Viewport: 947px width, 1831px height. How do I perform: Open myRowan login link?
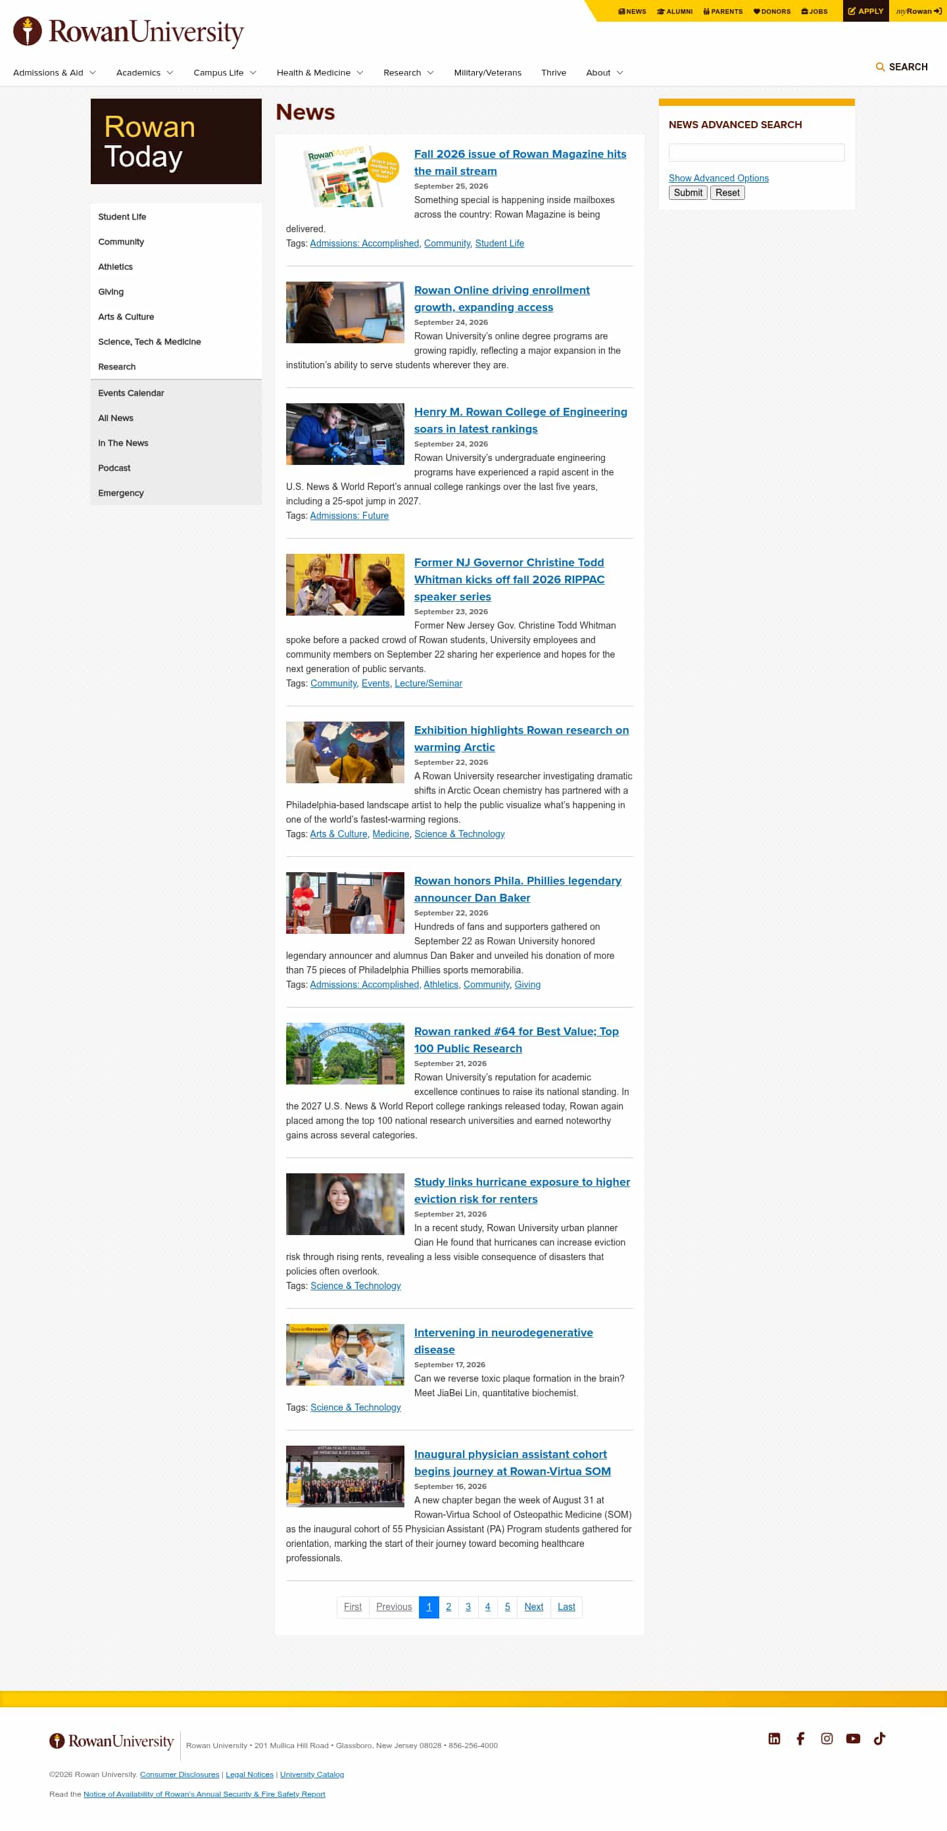[x=919, y=11]
